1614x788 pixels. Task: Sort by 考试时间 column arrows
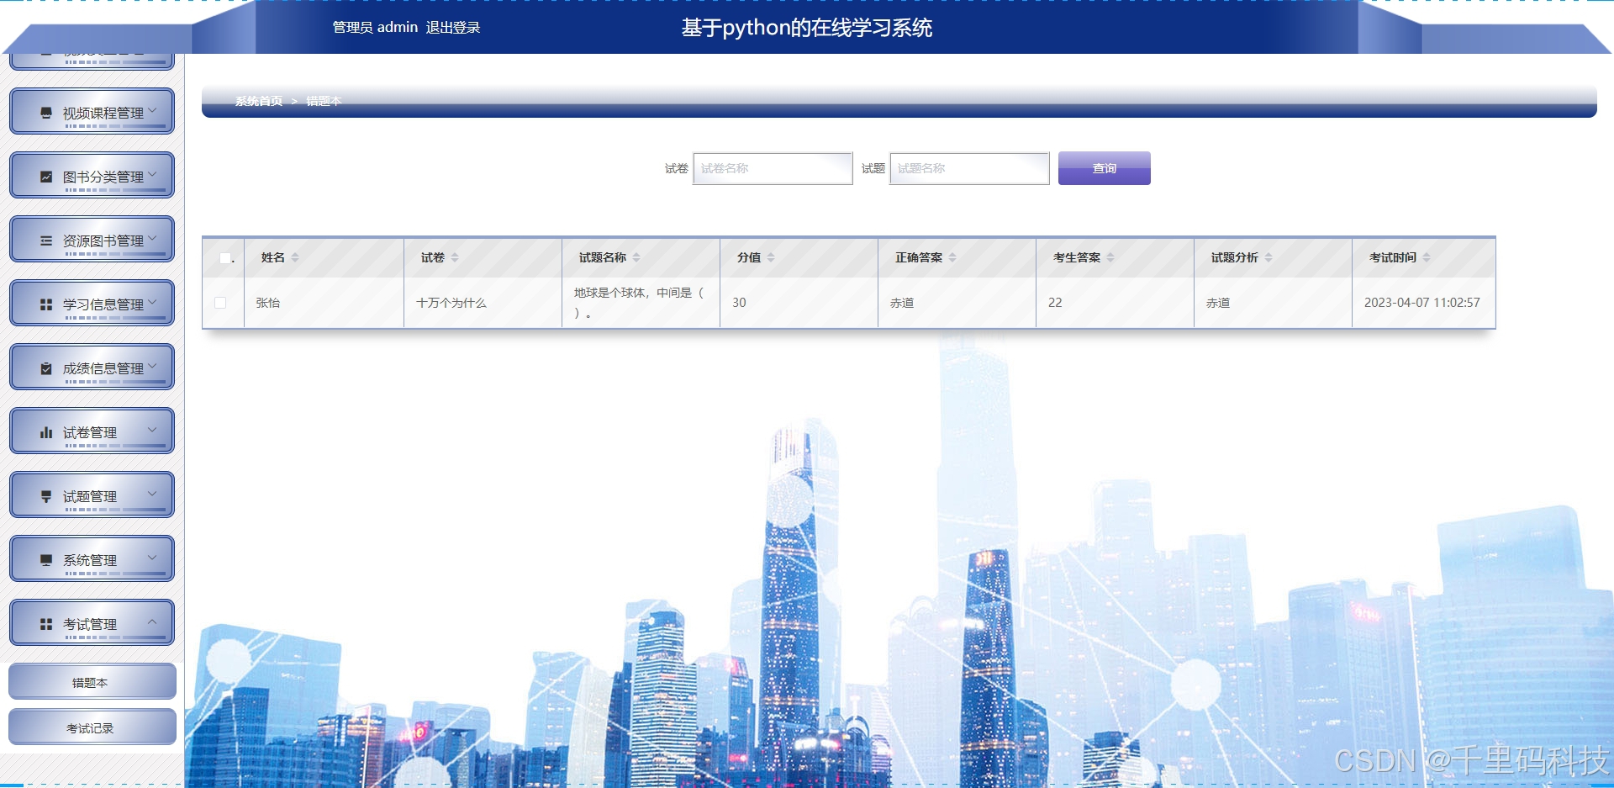(1427, 257)
